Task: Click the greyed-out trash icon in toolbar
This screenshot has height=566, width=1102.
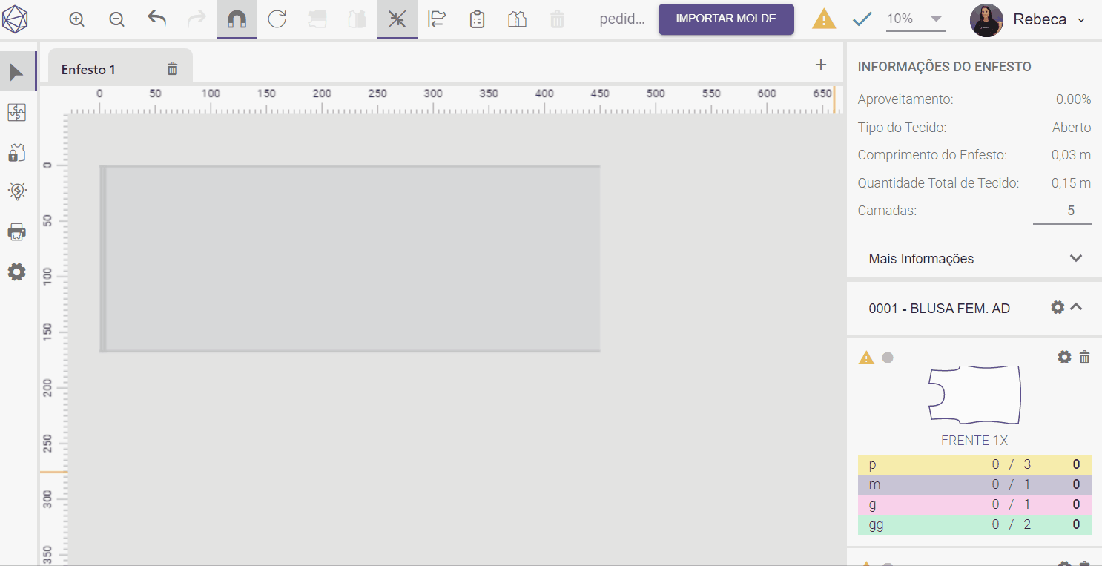Action: 558,19
